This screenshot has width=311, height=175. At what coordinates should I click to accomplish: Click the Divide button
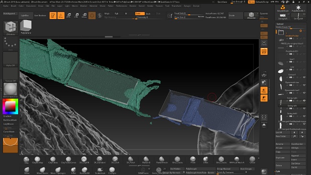click(235, 15)
